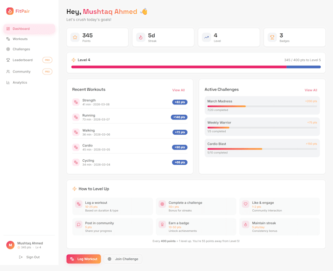The width and height of the screenshot is (333, 271).
Task: Click the Running workout icon
Action: (76, 117)
